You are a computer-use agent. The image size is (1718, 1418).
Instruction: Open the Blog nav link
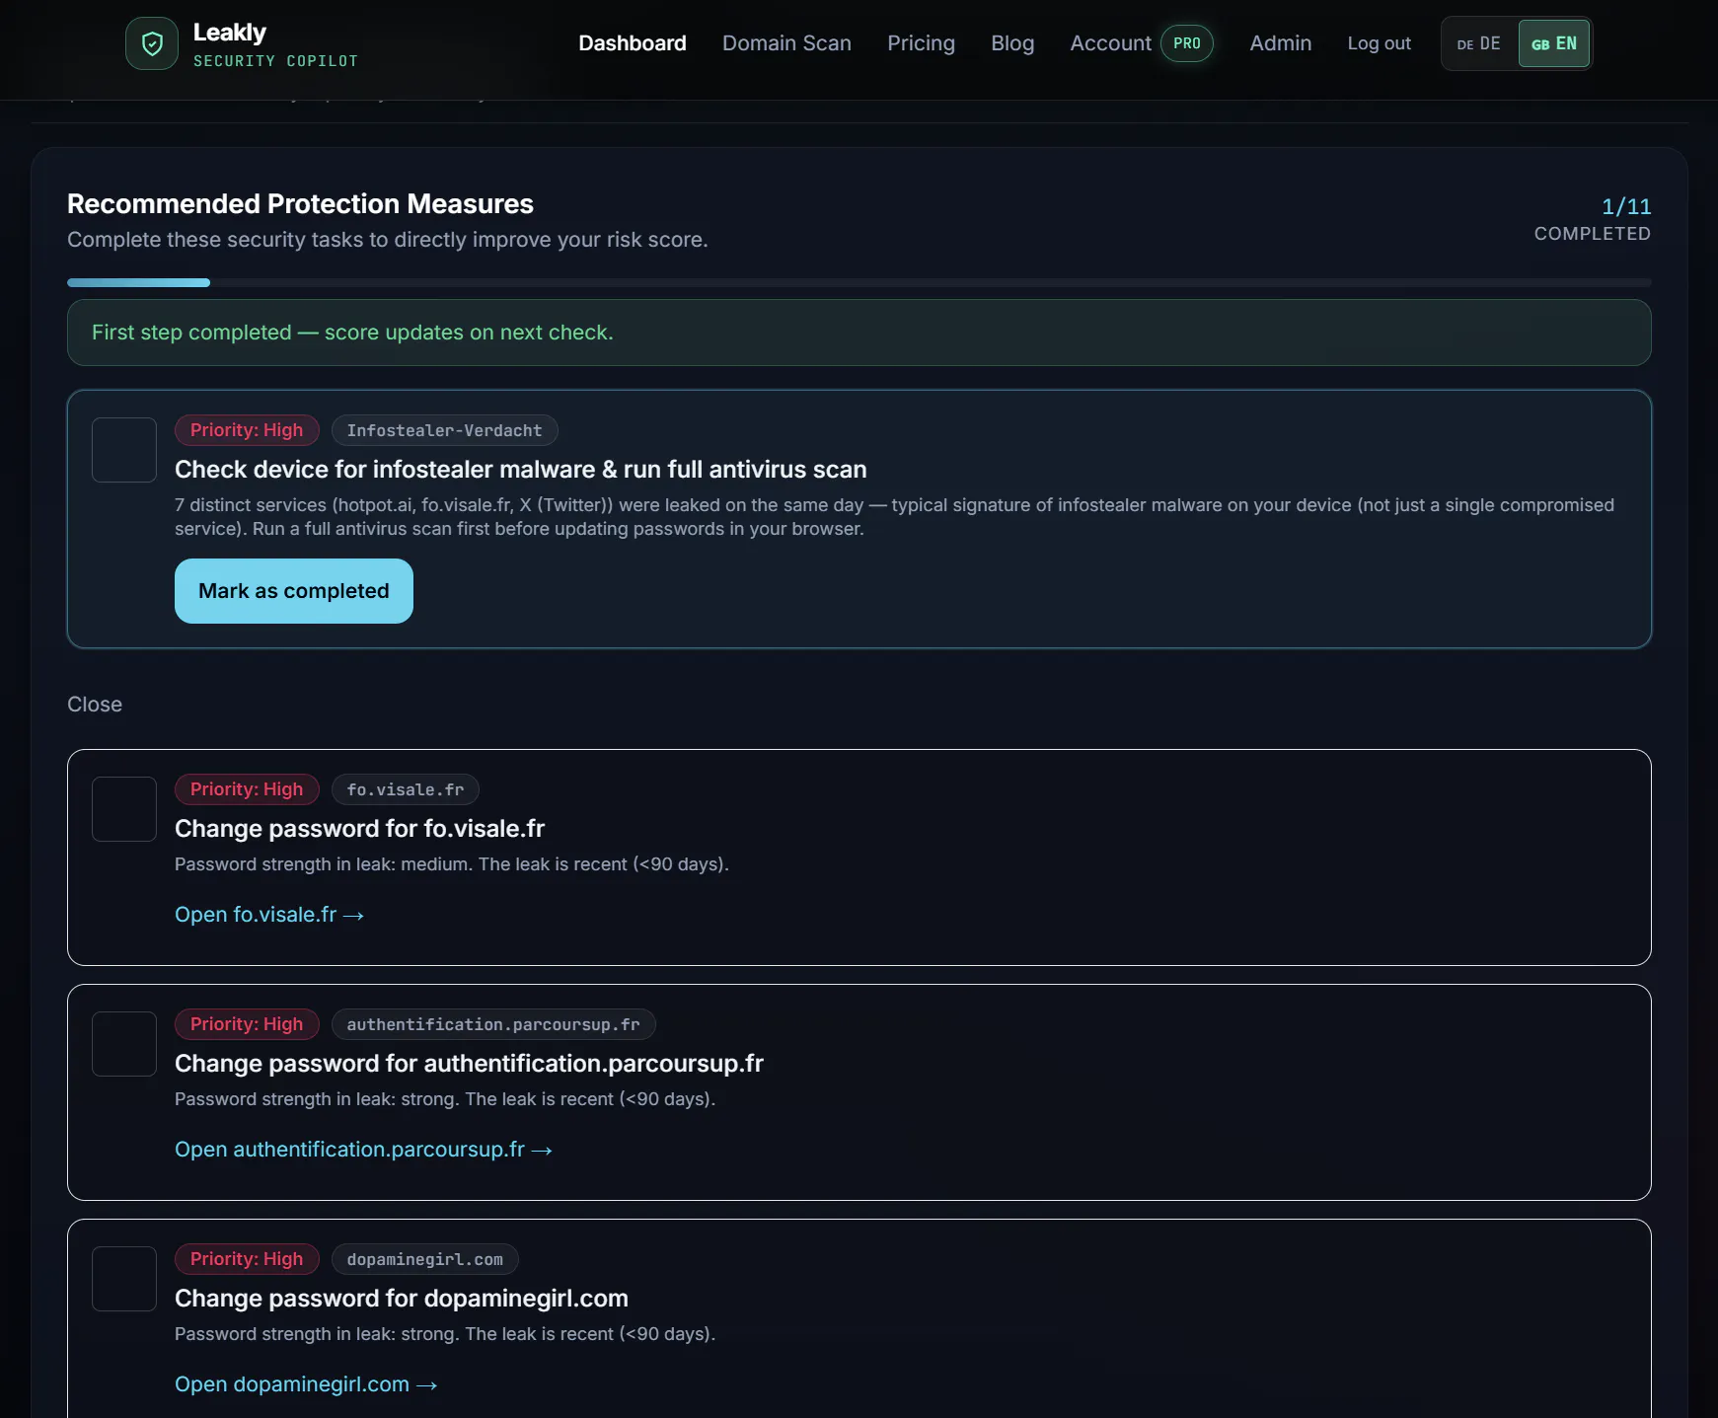pos(1012,43)
